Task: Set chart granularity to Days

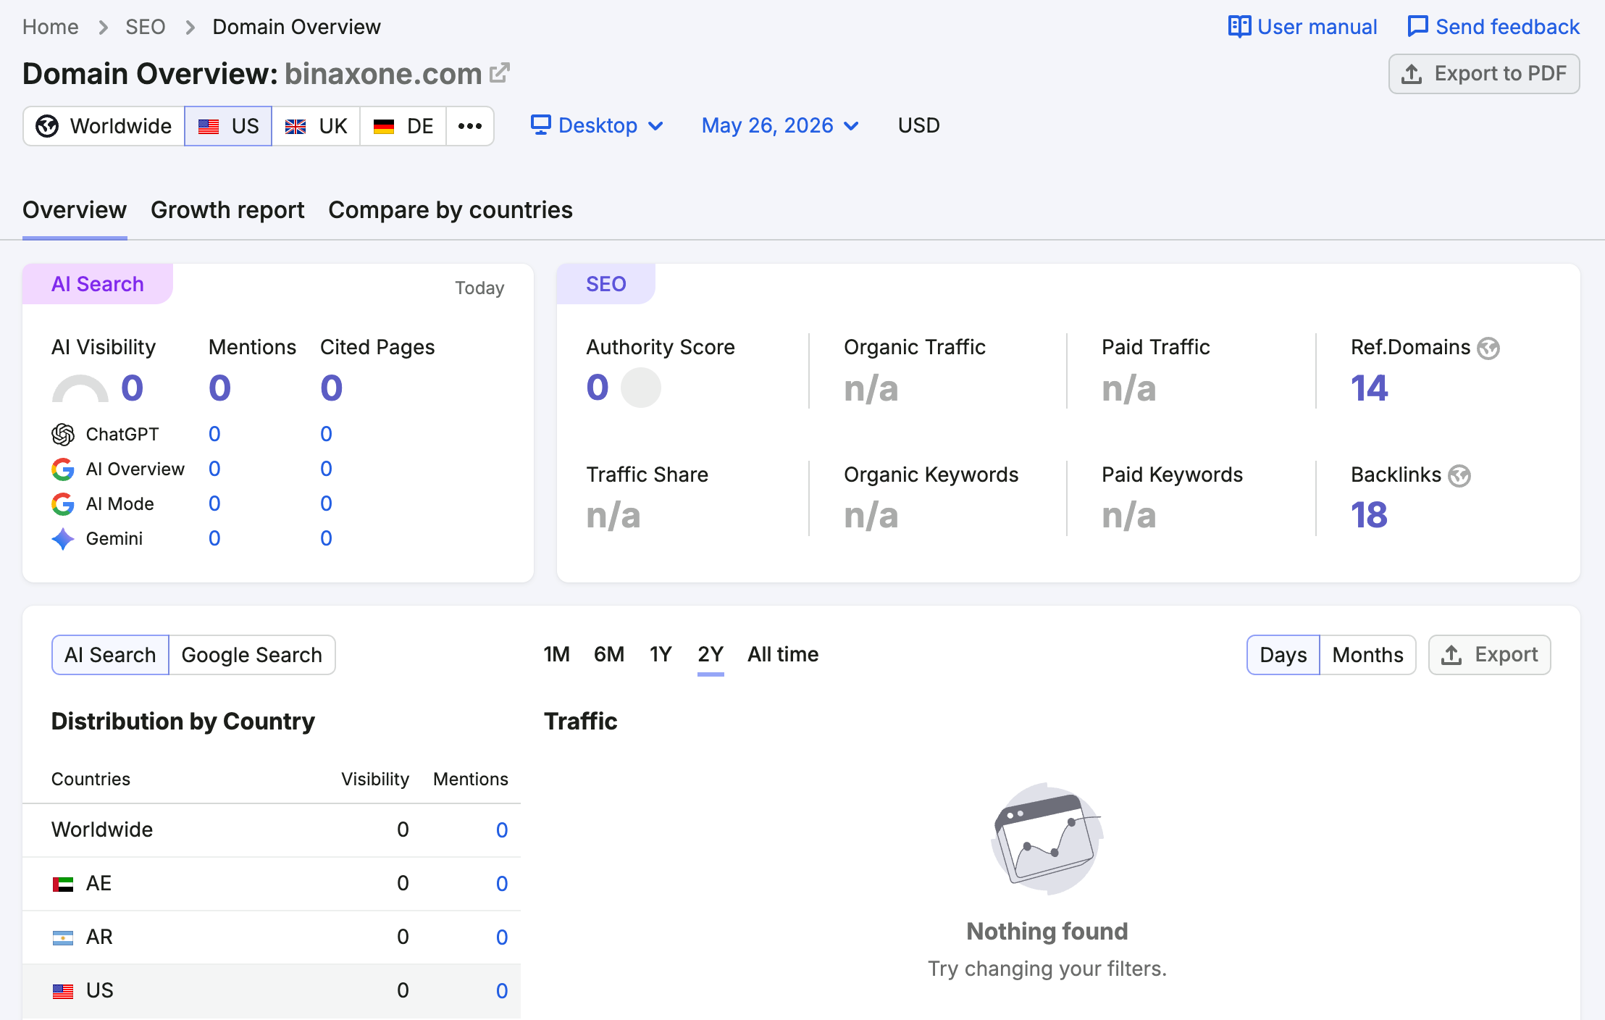Action: pos(1283,655)
